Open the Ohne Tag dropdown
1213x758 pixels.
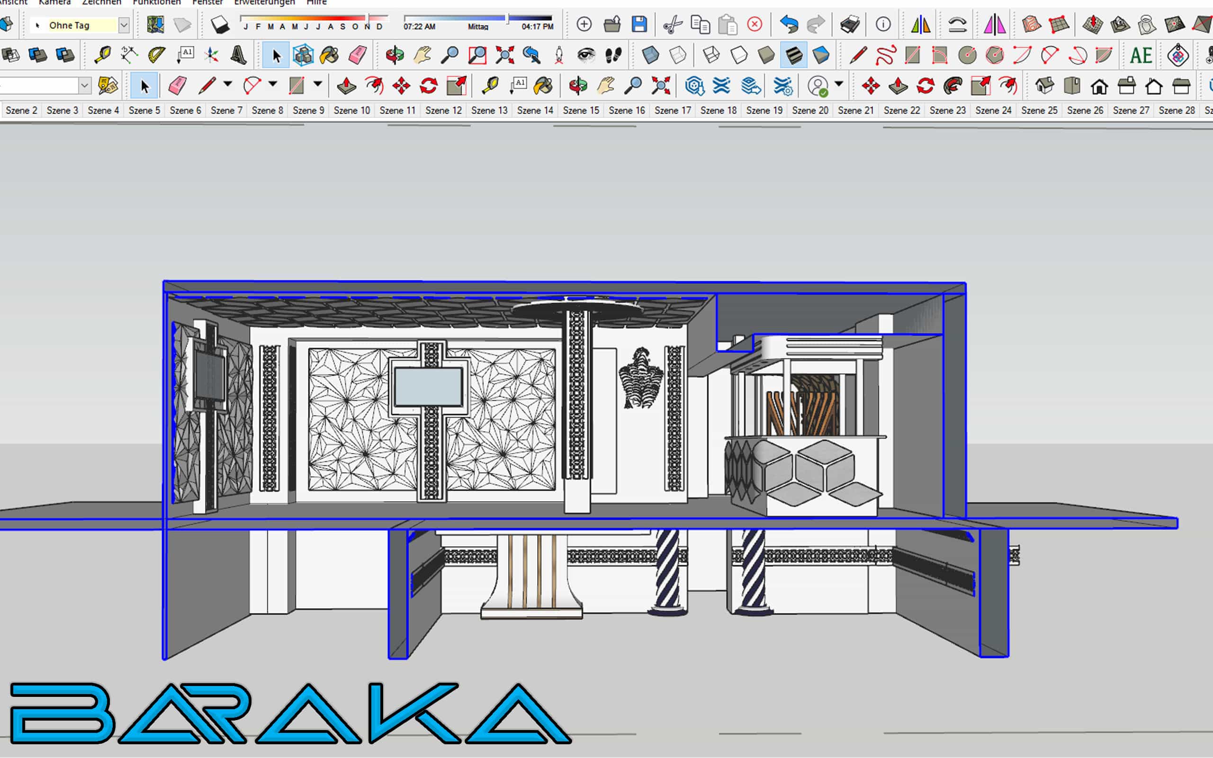(x=124, y=25)
